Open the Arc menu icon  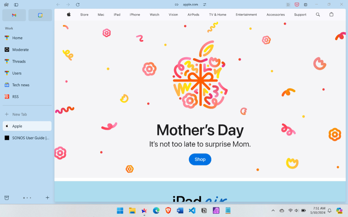tap(6, 5)
